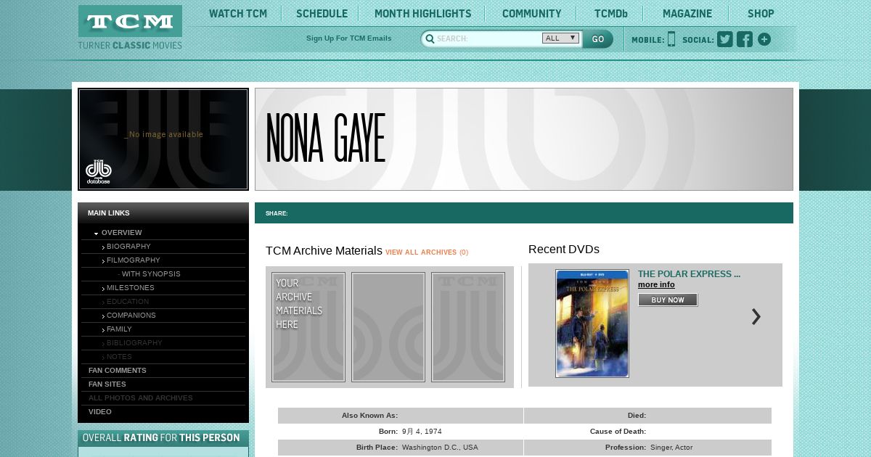Click the greyed NOTES sidebar item
The height and width of the screenshot is (457, 871).
click(x=119, y=357)
